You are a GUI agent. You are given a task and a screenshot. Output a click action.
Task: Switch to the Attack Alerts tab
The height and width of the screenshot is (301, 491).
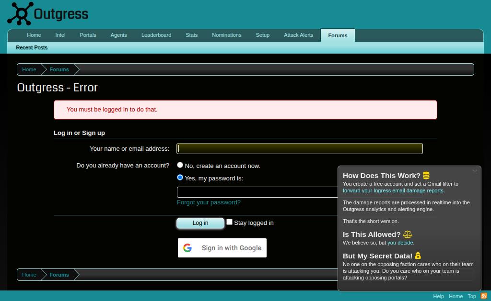298,35
